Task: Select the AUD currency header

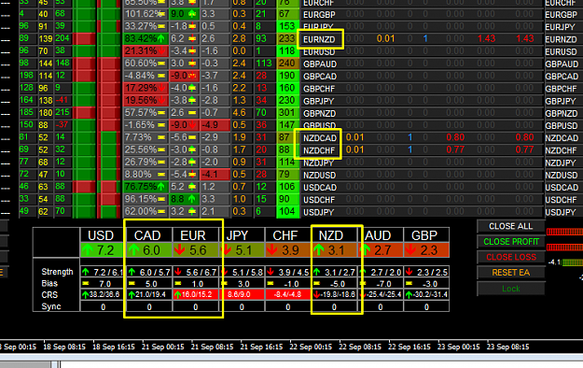Action: [x=378, y=235]
